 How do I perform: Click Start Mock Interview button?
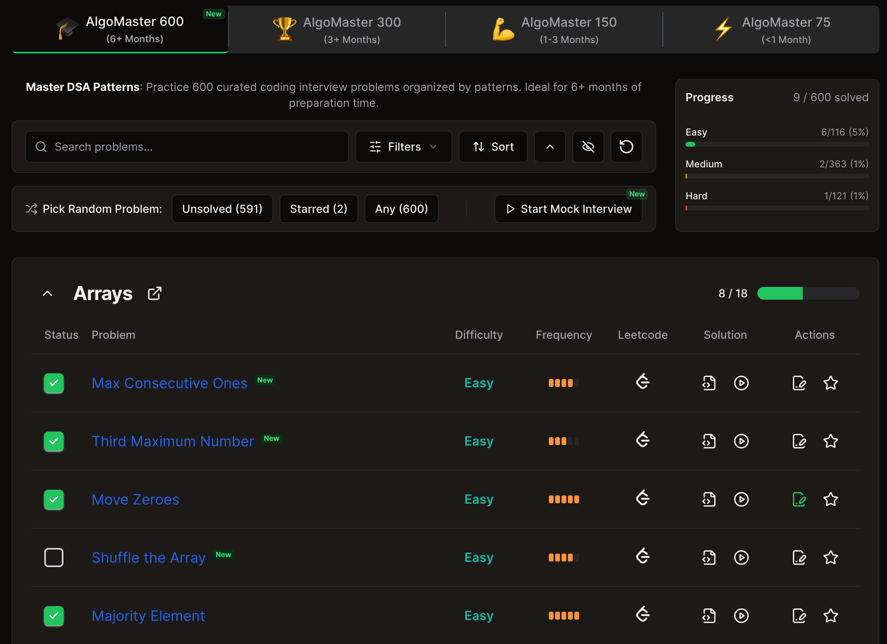click(x=568, y=209)
